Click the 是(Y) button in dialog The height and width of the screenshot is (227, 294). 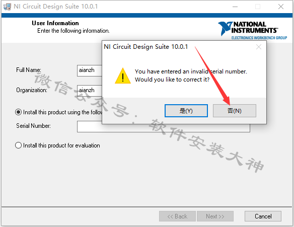(x=186, y=111)
